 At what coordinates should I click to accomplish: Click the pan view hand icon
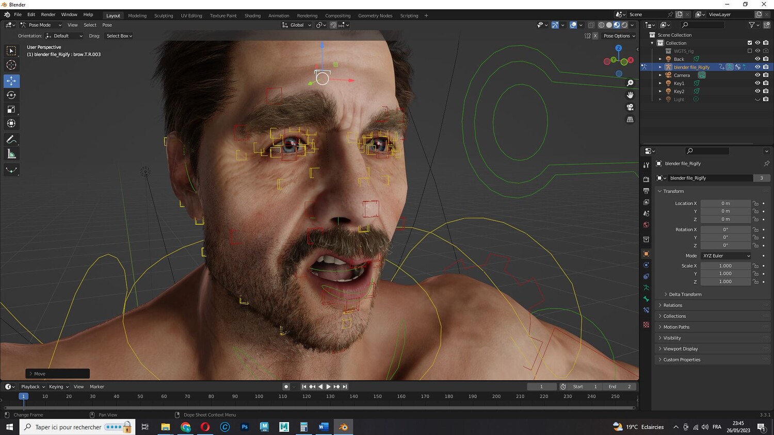(x=630, y=95)
